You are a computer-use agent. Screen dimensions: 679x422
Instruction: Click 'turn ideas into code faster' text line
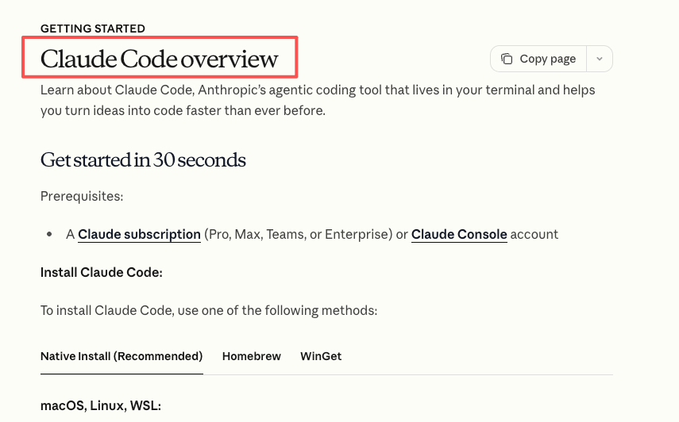point(183,110)
